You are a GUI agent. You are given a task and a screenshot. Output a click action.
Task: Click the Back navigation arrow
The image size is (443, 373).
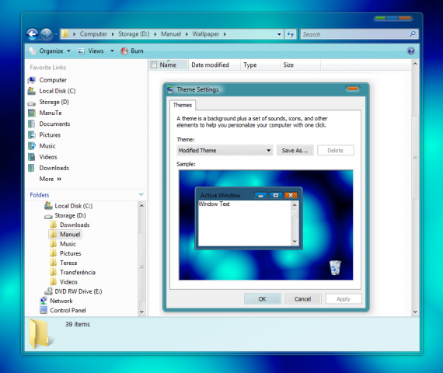tap(32, 34)
